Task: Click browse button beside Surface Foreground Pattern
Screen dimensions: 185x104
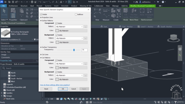Action: (86, 27)
